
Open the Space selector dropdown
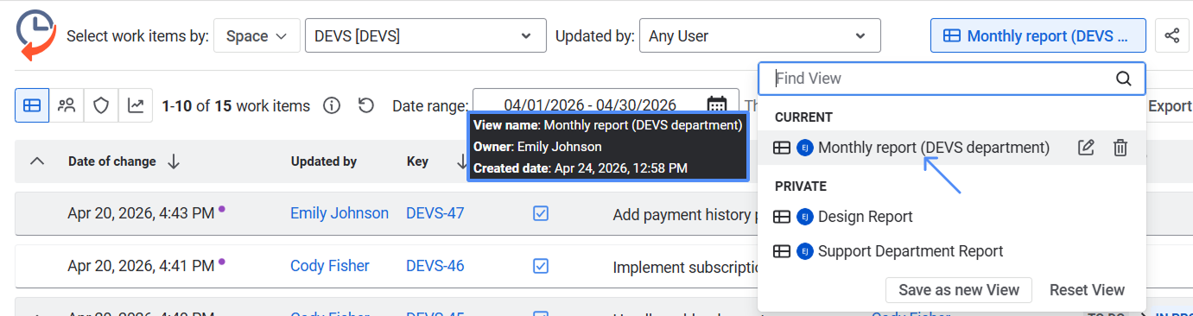click(x=257, y=36)
